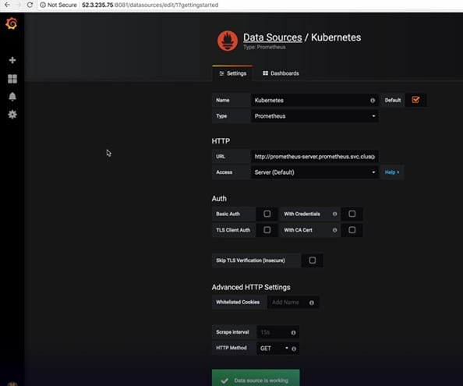Screen dimensions: 463x386
Task: Show info tooltip for HTTP Method
Action: [294, 349]
